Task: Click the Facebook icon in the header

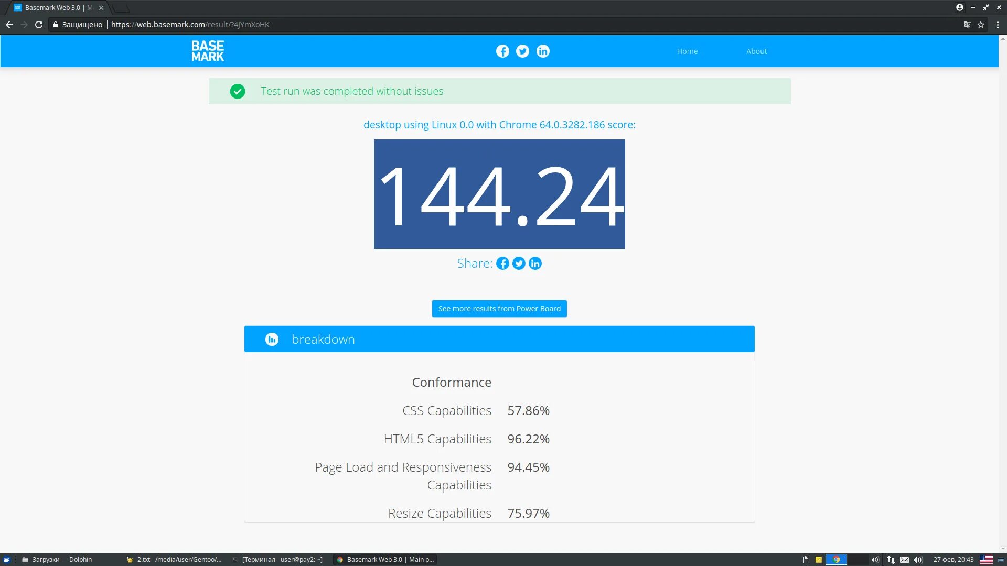Action: point(502,51)
